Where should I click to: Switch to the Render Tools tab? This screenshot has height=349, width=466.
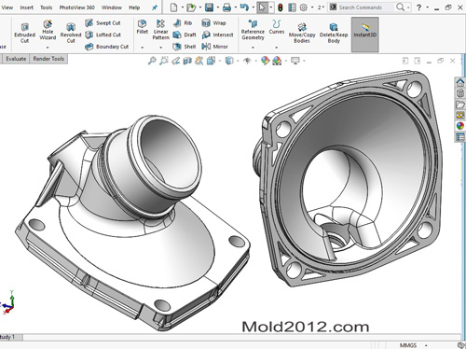[x=48, y=59]
